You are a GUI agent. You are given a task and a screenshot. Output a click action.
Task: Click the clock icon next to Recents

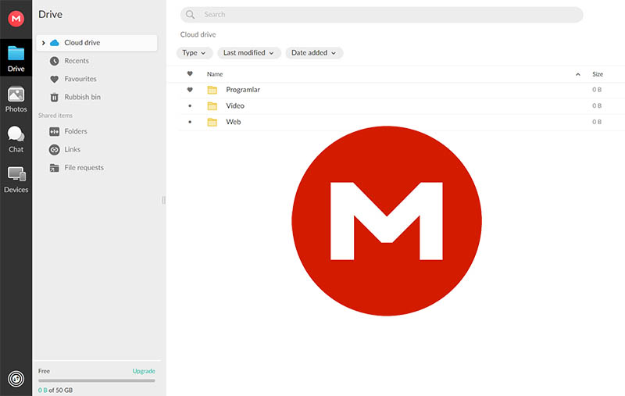(55, 61)
